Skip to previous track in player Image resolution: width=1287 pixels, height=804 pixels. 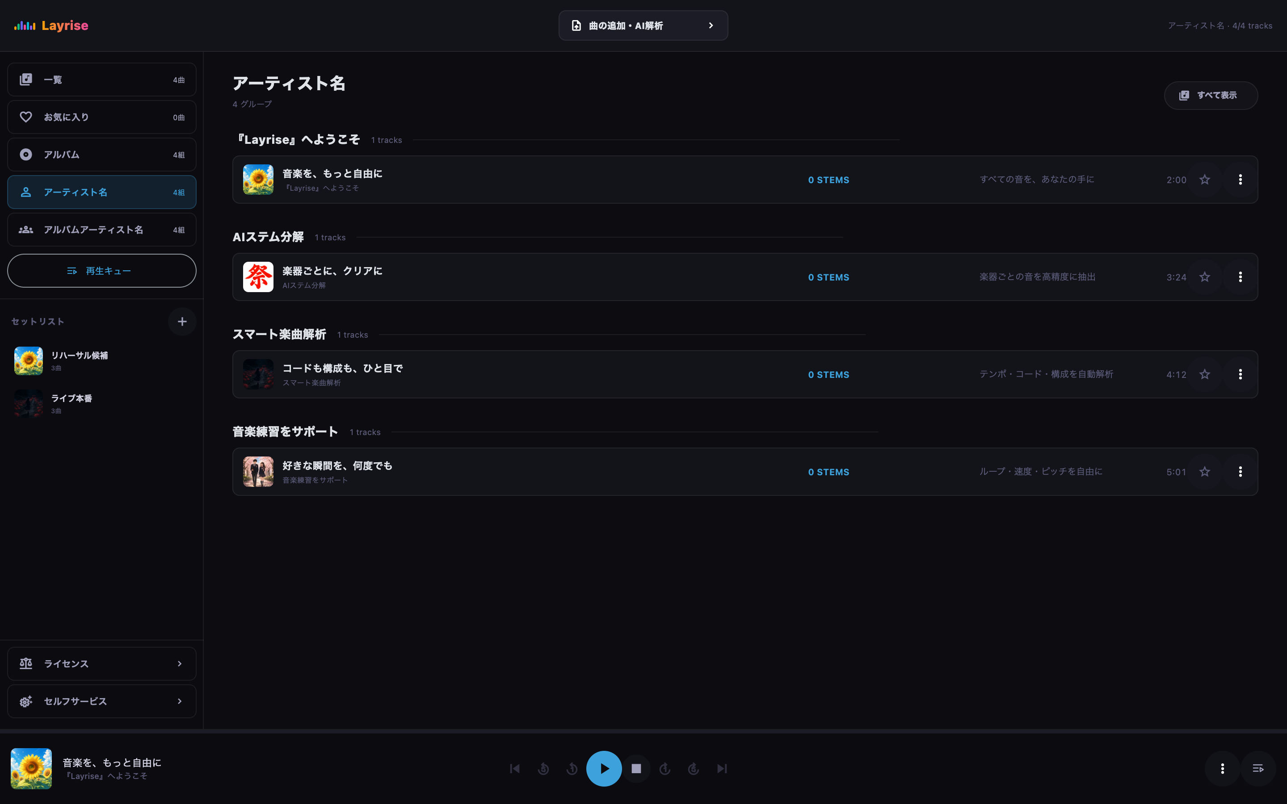click(x=515, y=769)
